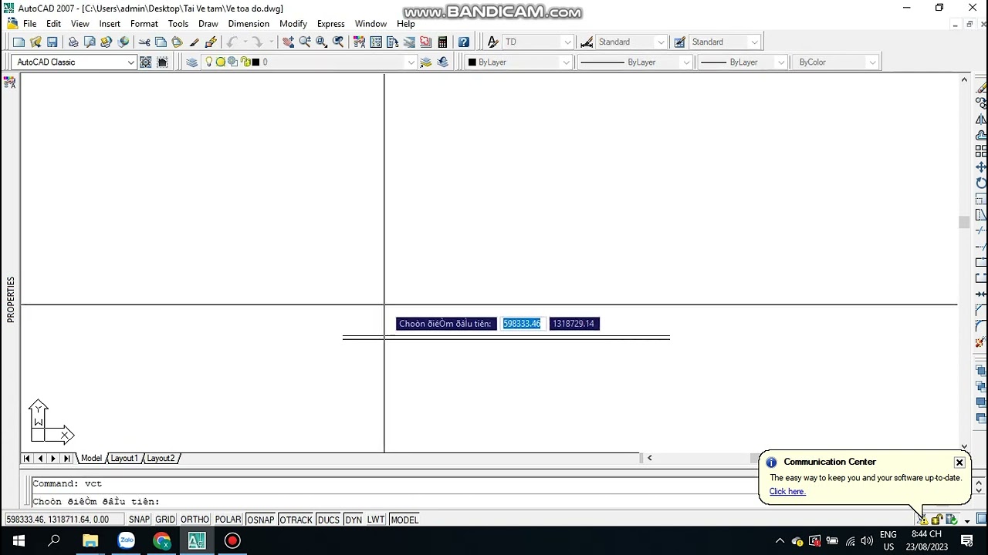Open the Table Style icon
988x555 pixels.
point(680,42)
